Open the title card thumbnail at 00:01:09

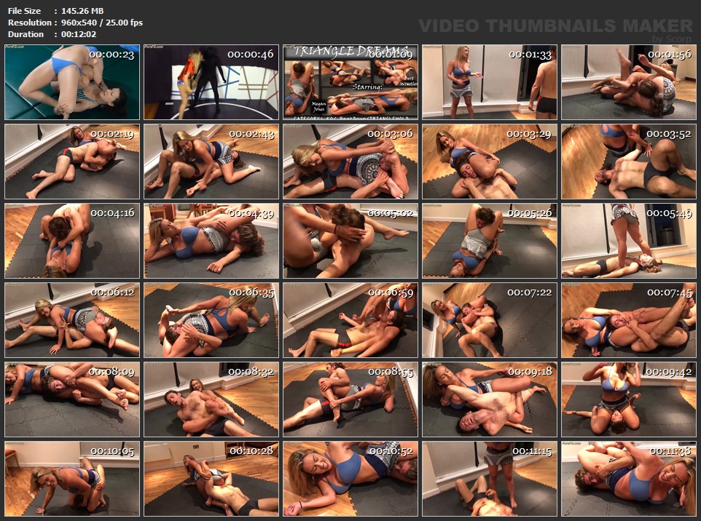coord(350,82)
